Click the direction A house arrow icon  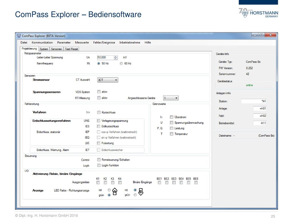115,192
